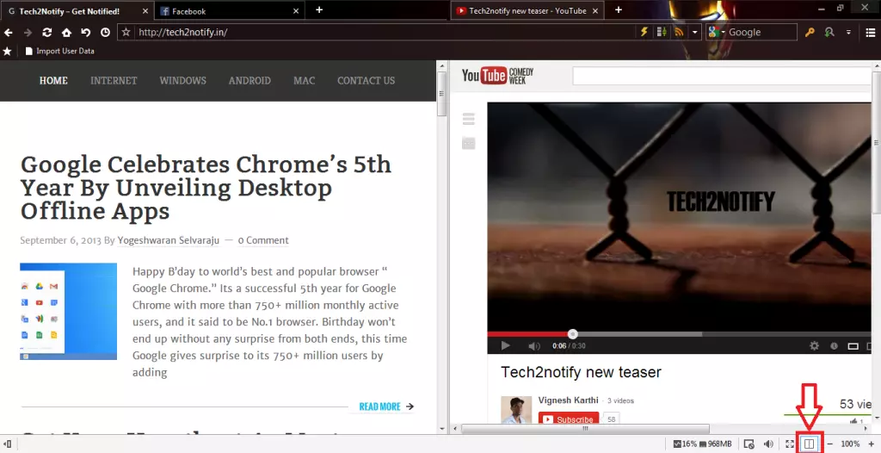881x453 pixels.
Task: Open the Magic Fill key icon
Action: point(810,32)
